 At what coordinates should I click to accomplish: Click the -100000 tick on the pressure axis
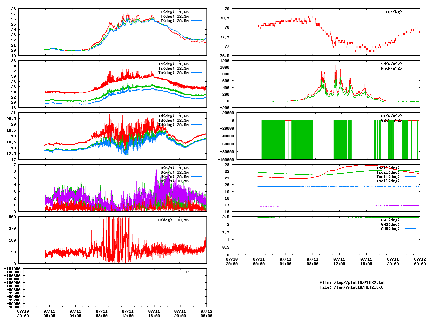(x=12, y=286)
